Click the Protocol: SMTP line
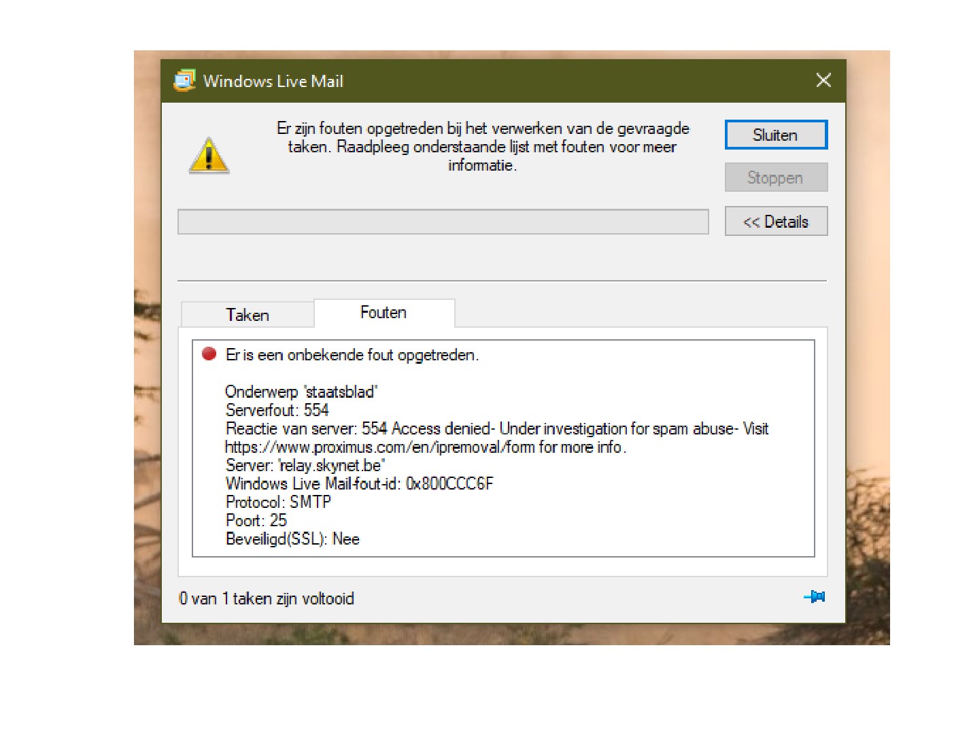954x737 pixels. pos(278,502)
